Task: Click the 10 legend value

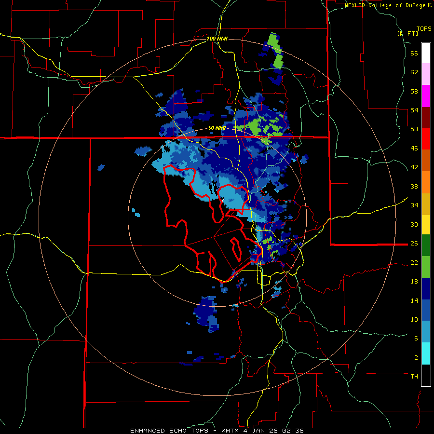Action: point(414,319)
